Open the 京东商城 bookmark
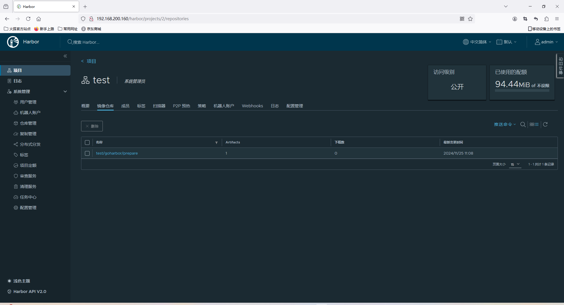Image resolution: width=564 pixels, height=305 pixels. [x=91, y=29]
